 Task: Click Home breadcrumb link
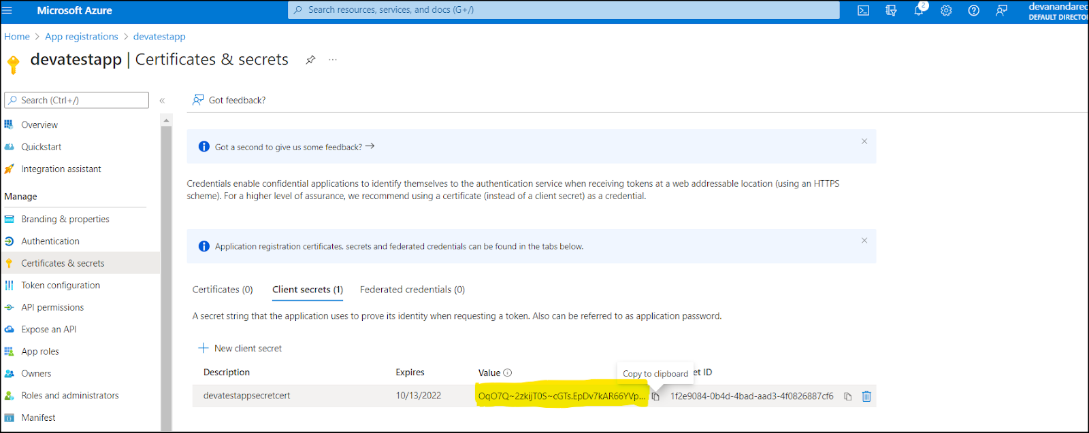pyautogui.click(x=17, y=37)
